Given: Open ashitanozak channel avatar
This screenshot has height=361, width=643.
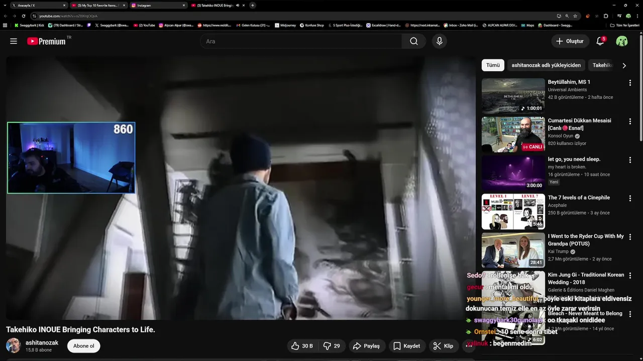Looking at the screenshot, I should click(13, 345).
